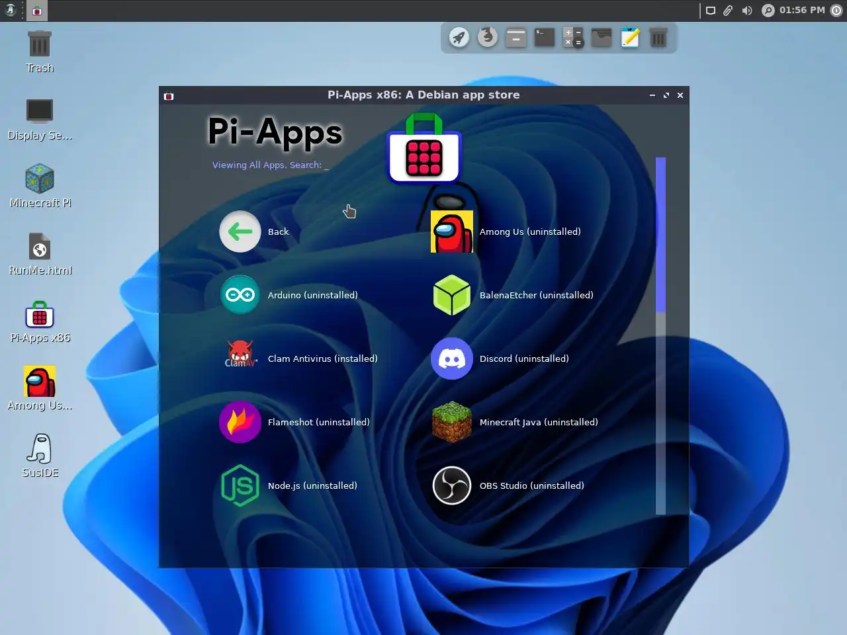This screenshot has width=847, height=635.
Task: Click the rocket launcher icon in the dock
Action: [x=459, y=37]
